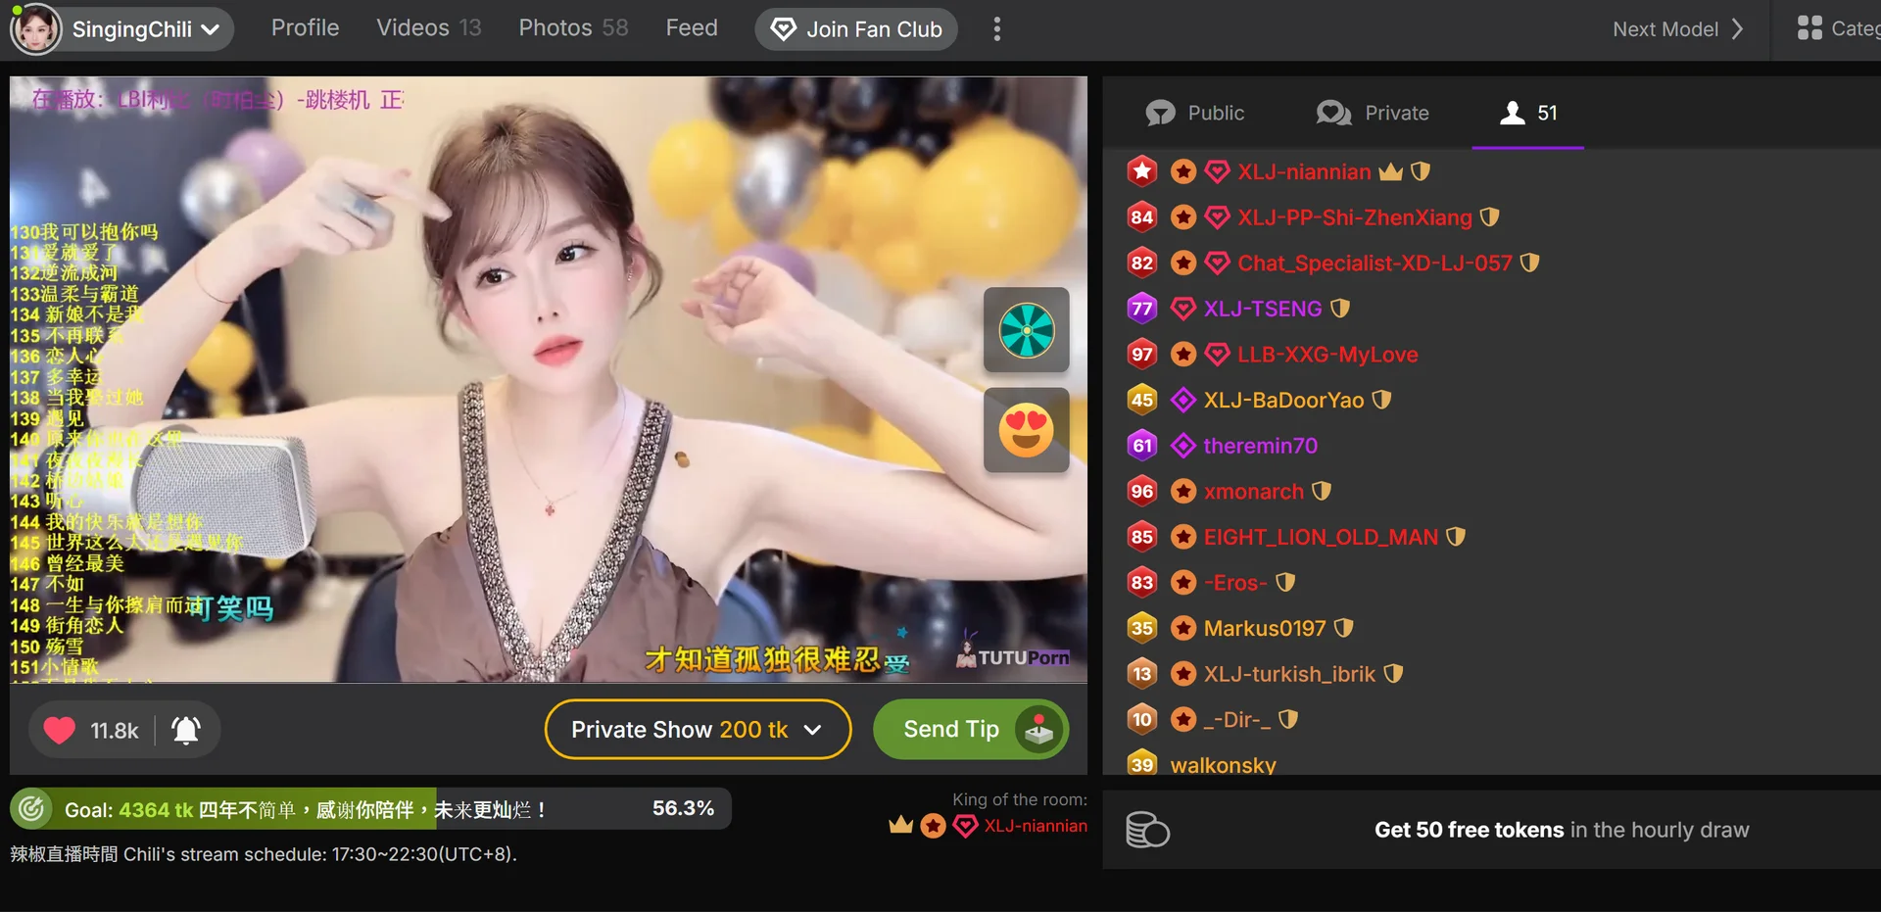Open the Categories grid icon

[x=1809, y=28]
